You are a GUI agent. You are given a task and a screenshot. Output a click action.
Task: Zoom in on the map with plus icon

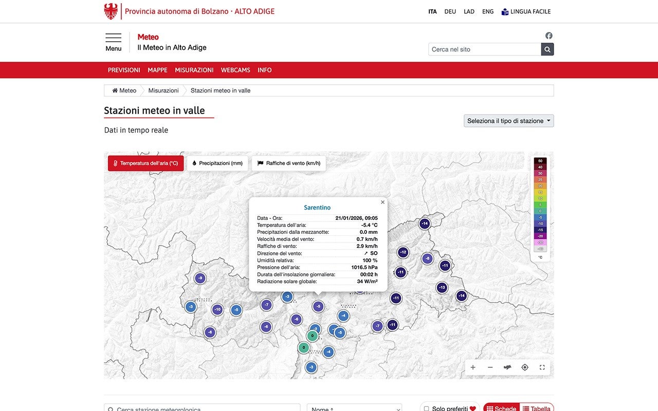pos(473,367)
